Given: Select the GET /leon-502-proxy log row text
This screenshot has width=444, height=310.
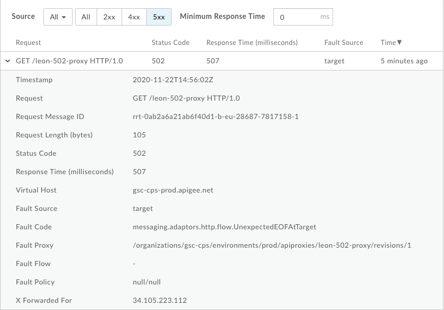Looking at the screenshot, I should point(69,61).
